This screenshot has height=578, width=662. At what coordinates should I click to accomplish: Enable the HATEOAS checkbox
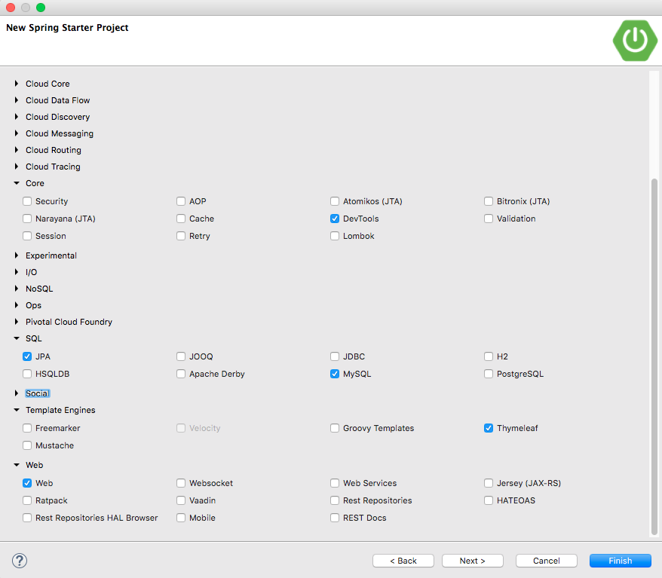pyautogui.click(x=489, y=500)
